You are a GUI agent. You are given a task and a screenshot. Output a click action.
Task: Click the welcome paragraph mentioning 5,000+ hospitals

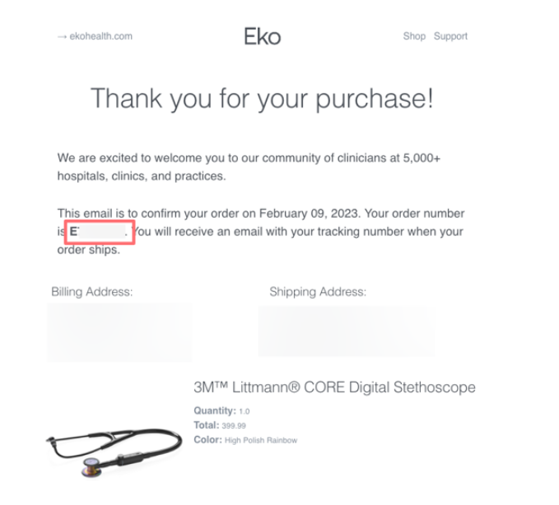point(249,167)
